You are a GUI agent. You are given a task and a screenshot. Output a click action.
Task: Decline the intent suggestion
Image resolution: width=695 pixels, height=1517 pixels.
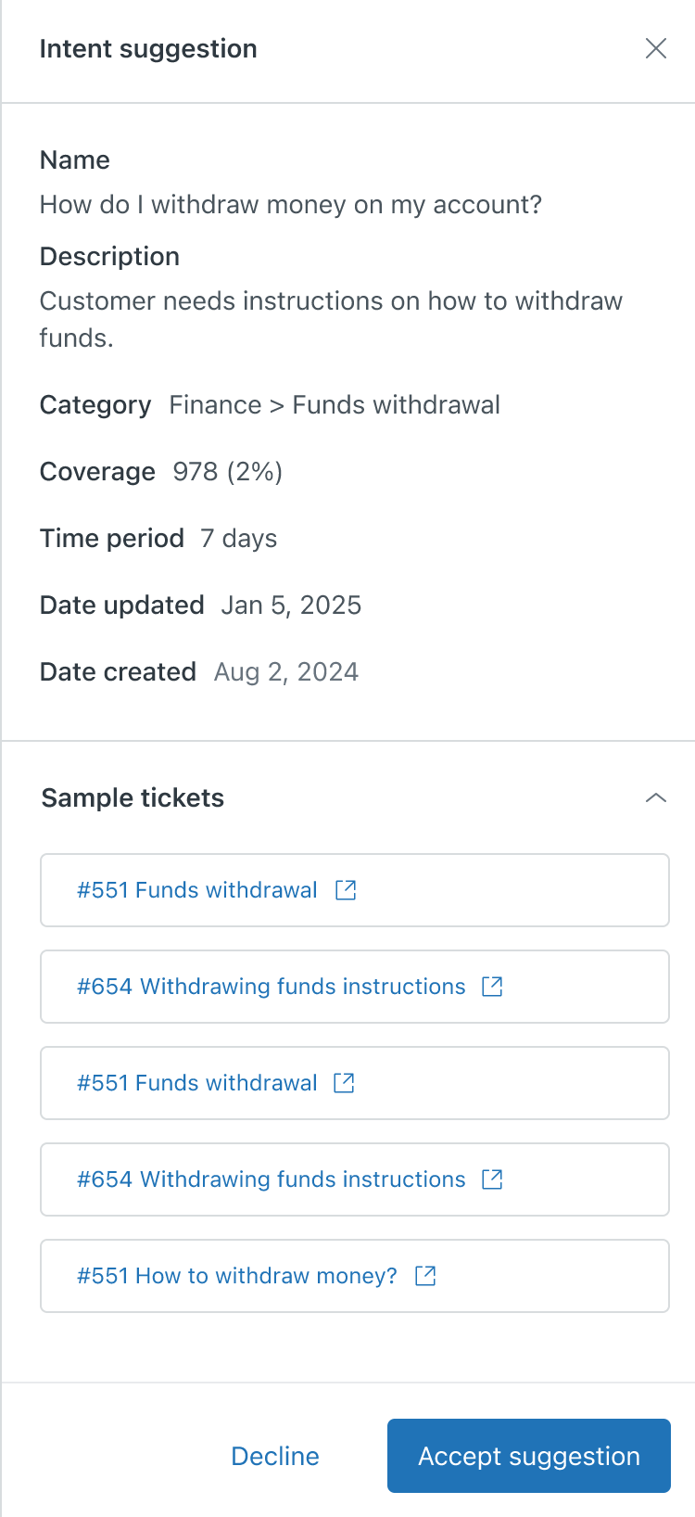point(275,1456)
